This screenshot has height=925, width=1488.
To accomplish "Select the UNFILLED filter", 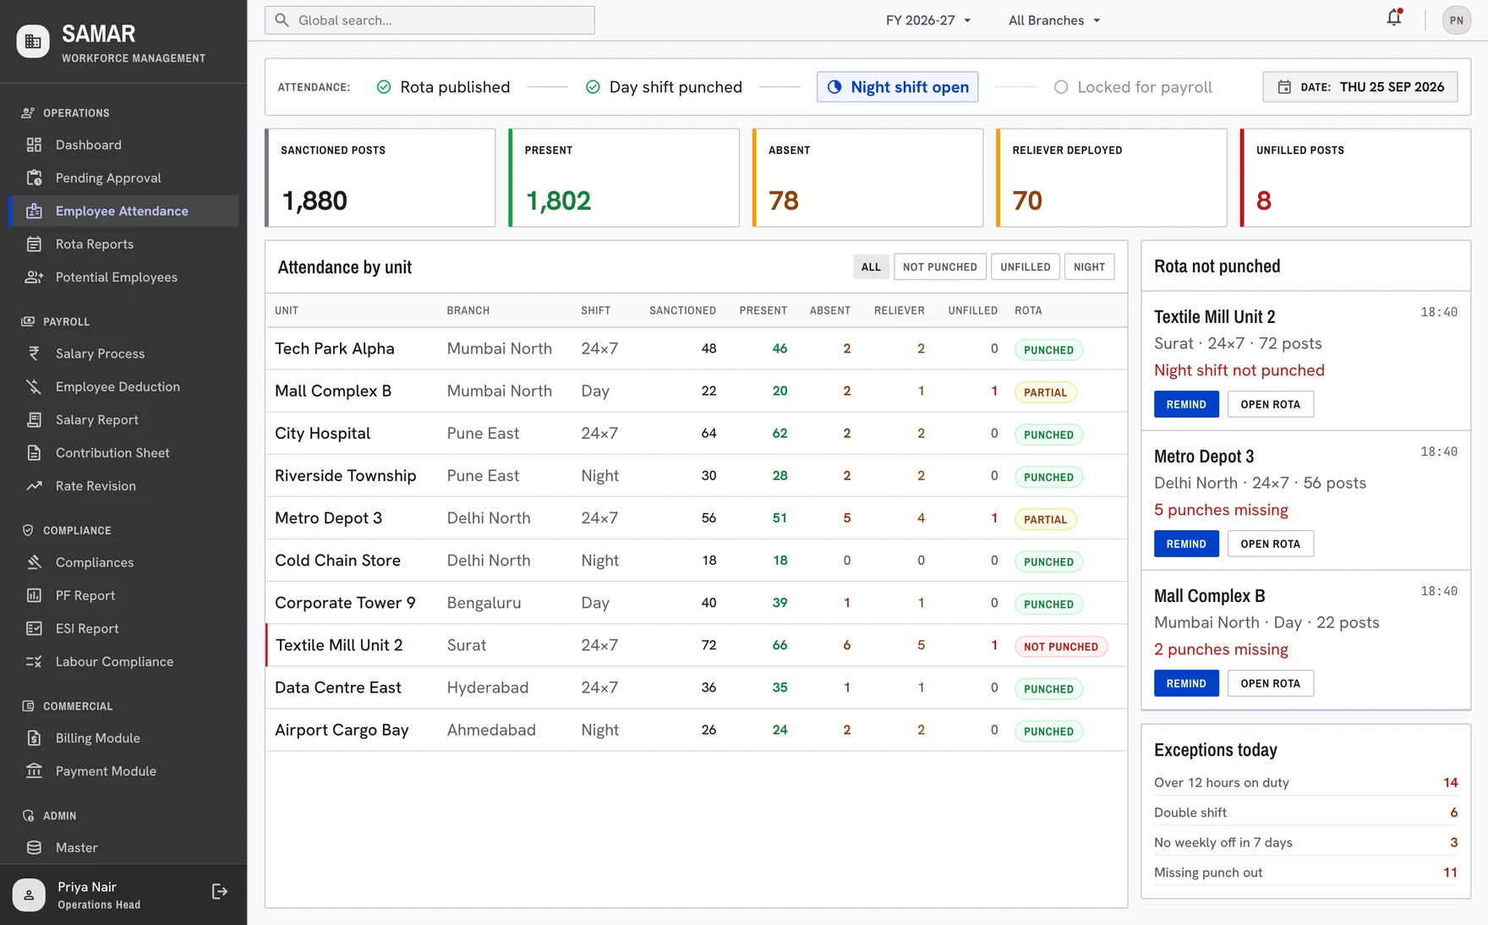I will click(x=1025, y=267).
